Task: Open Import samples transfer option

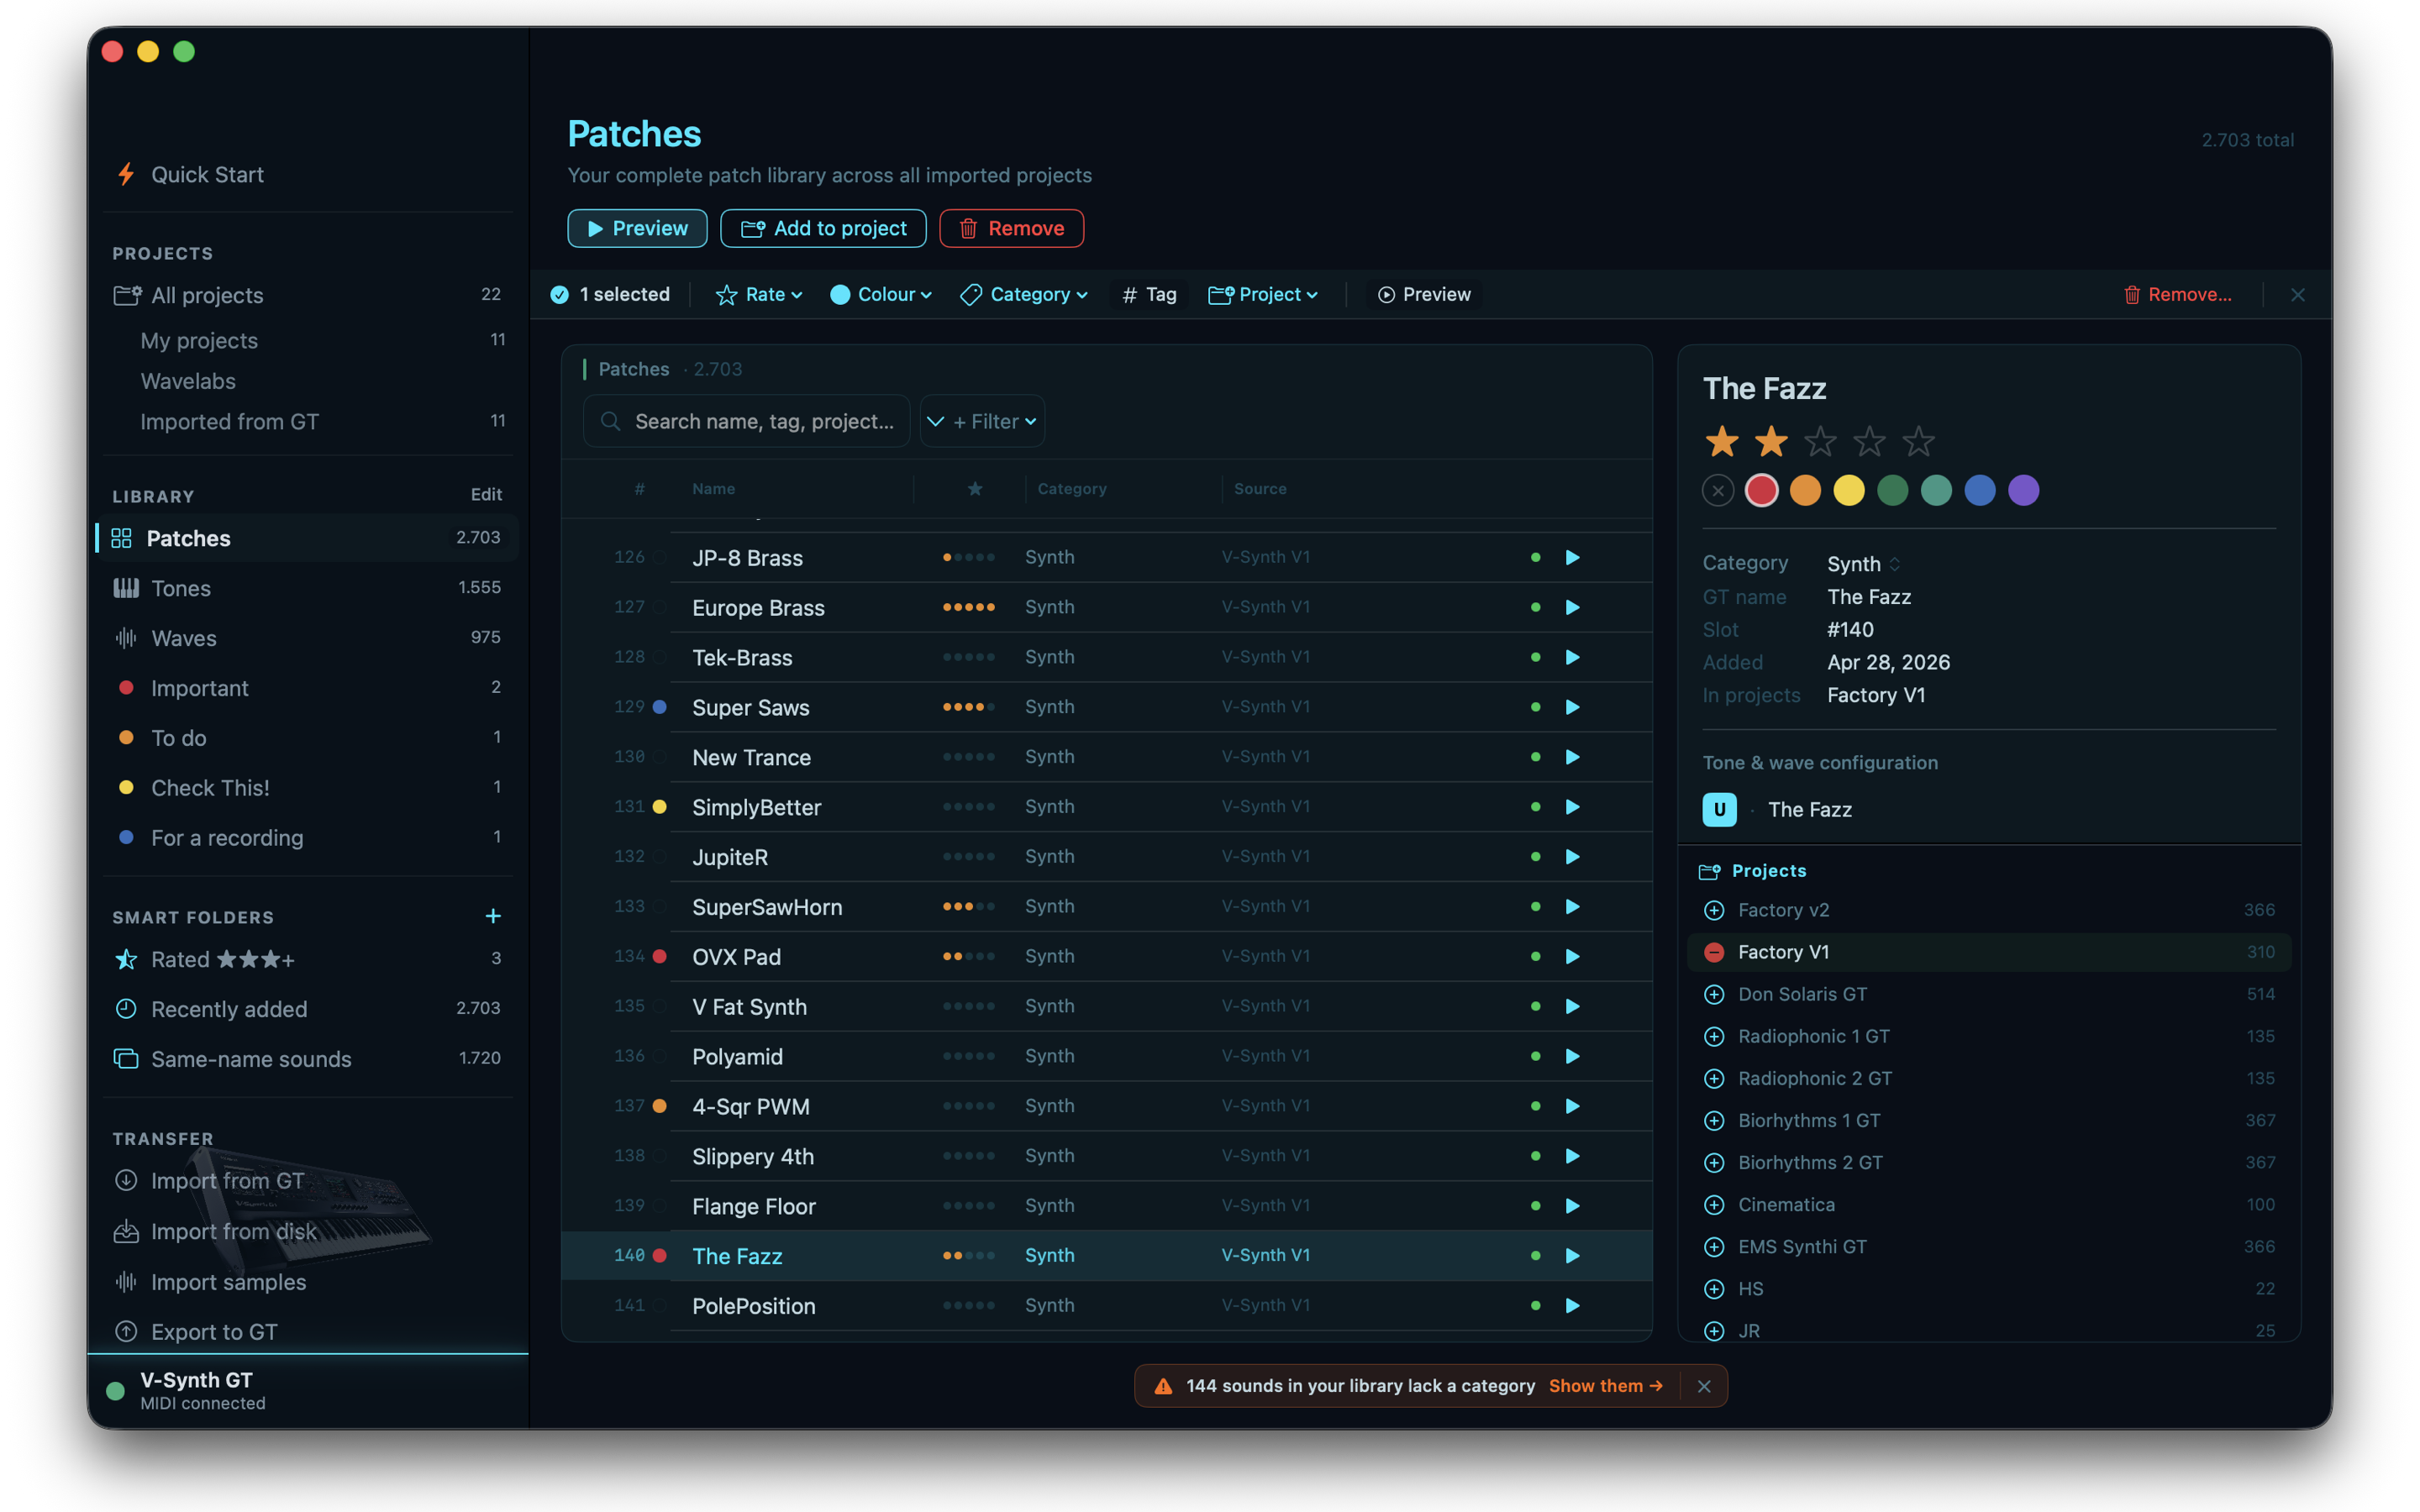Action: 211,1282
